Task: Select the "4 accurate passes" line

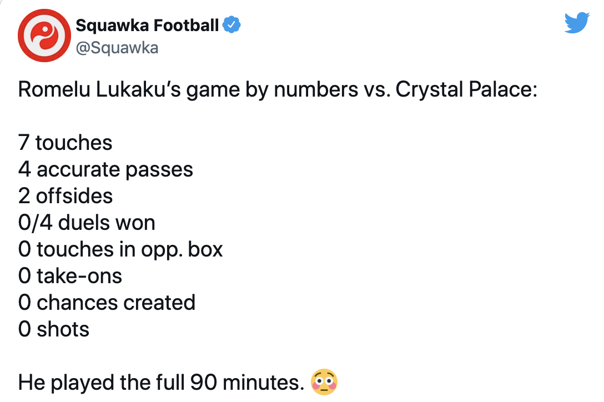Action: (105, 169)
